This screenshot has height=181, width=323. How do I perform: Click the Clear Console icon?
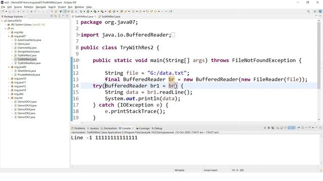point(278,128)
